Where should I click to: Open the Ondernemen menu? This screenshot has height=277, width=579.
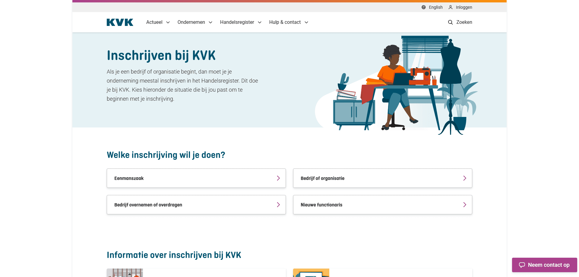(x=195, y=22)
